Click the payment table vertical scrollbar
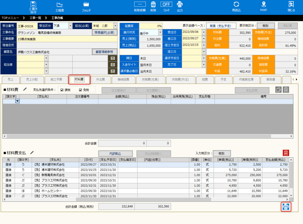The image size is (303, 224). click(291, 175)
